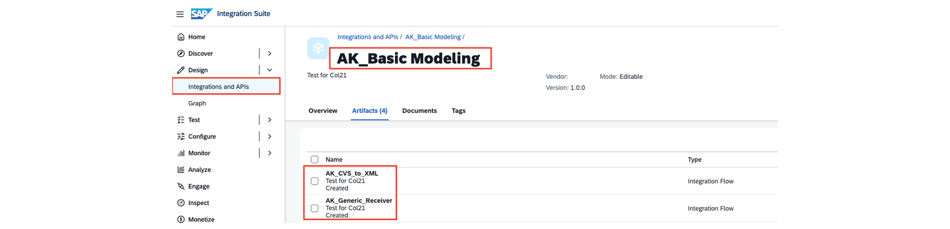Click the Version: 1.0.0 text
The height and width of the screenshot is (229, 950).
[x=565, y=88]
